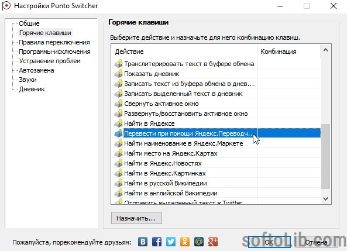Select the Свернуть активное окно row

click(x=216, y=104)
